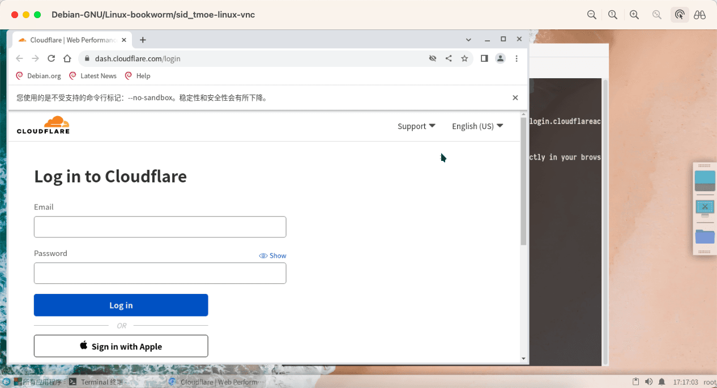Click Sign in with Apple button

(x=121, y=346)
